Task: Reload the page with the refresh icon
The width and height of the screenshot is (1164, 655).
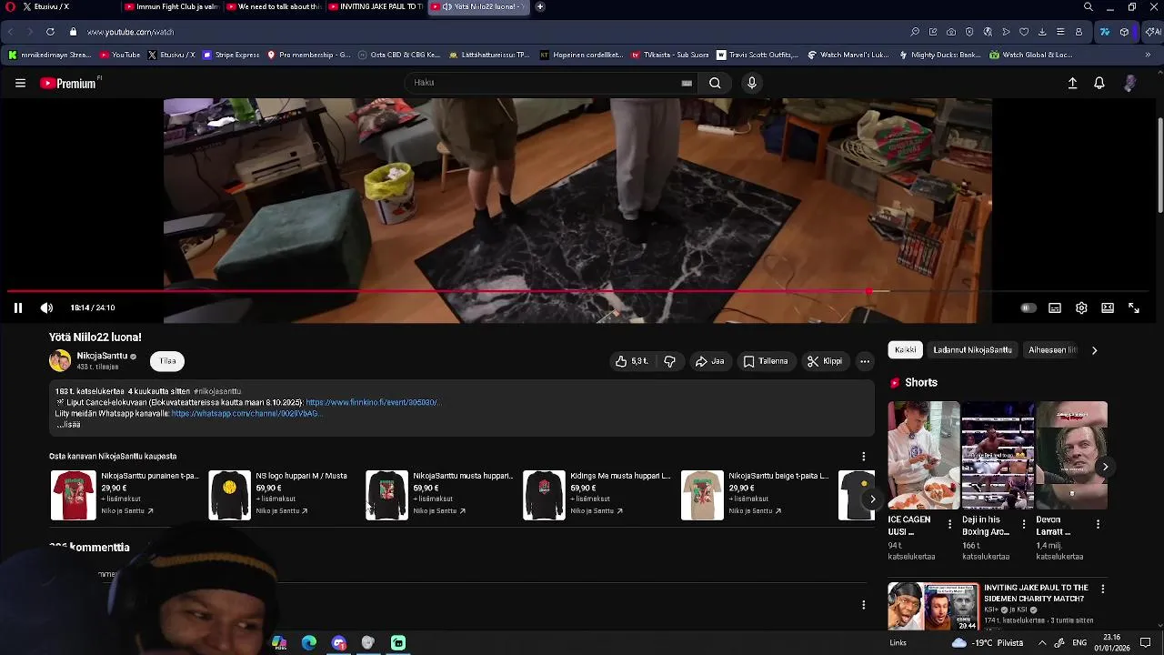Action: (x=50, y=32)
